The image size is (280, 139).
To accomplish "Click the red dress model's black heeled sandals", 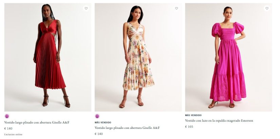I will 45,101.
